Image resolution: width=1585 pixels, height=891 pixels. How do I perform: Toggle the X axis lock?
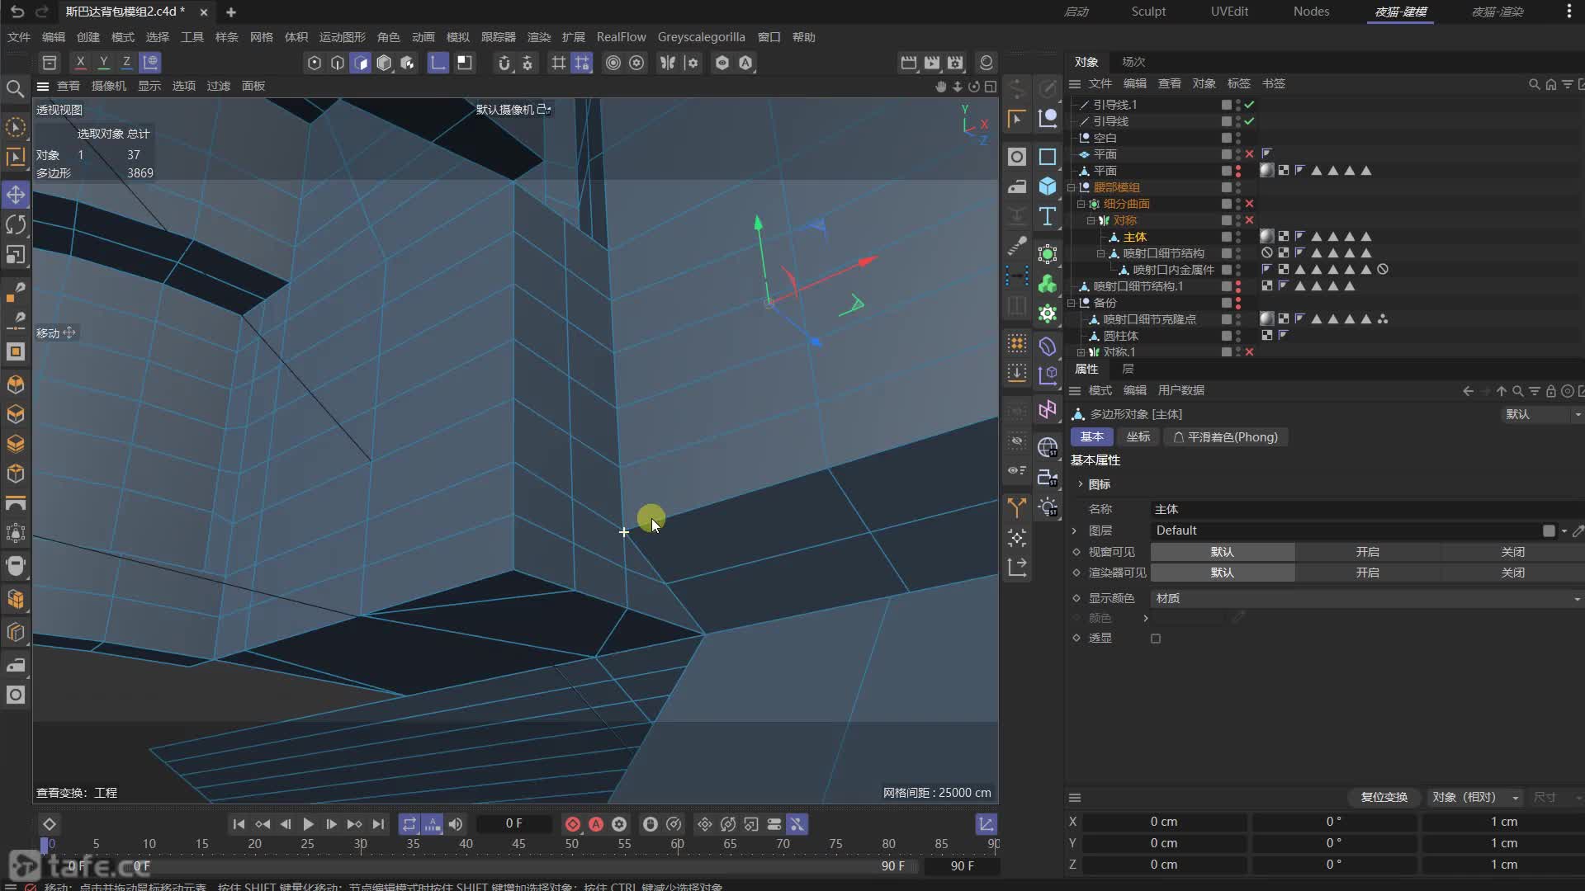(x=80, y=62)
